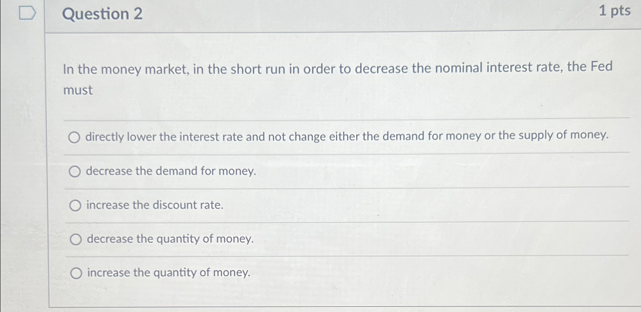Select answer 'increase the quantity of money.'

(x=76, y=273)
